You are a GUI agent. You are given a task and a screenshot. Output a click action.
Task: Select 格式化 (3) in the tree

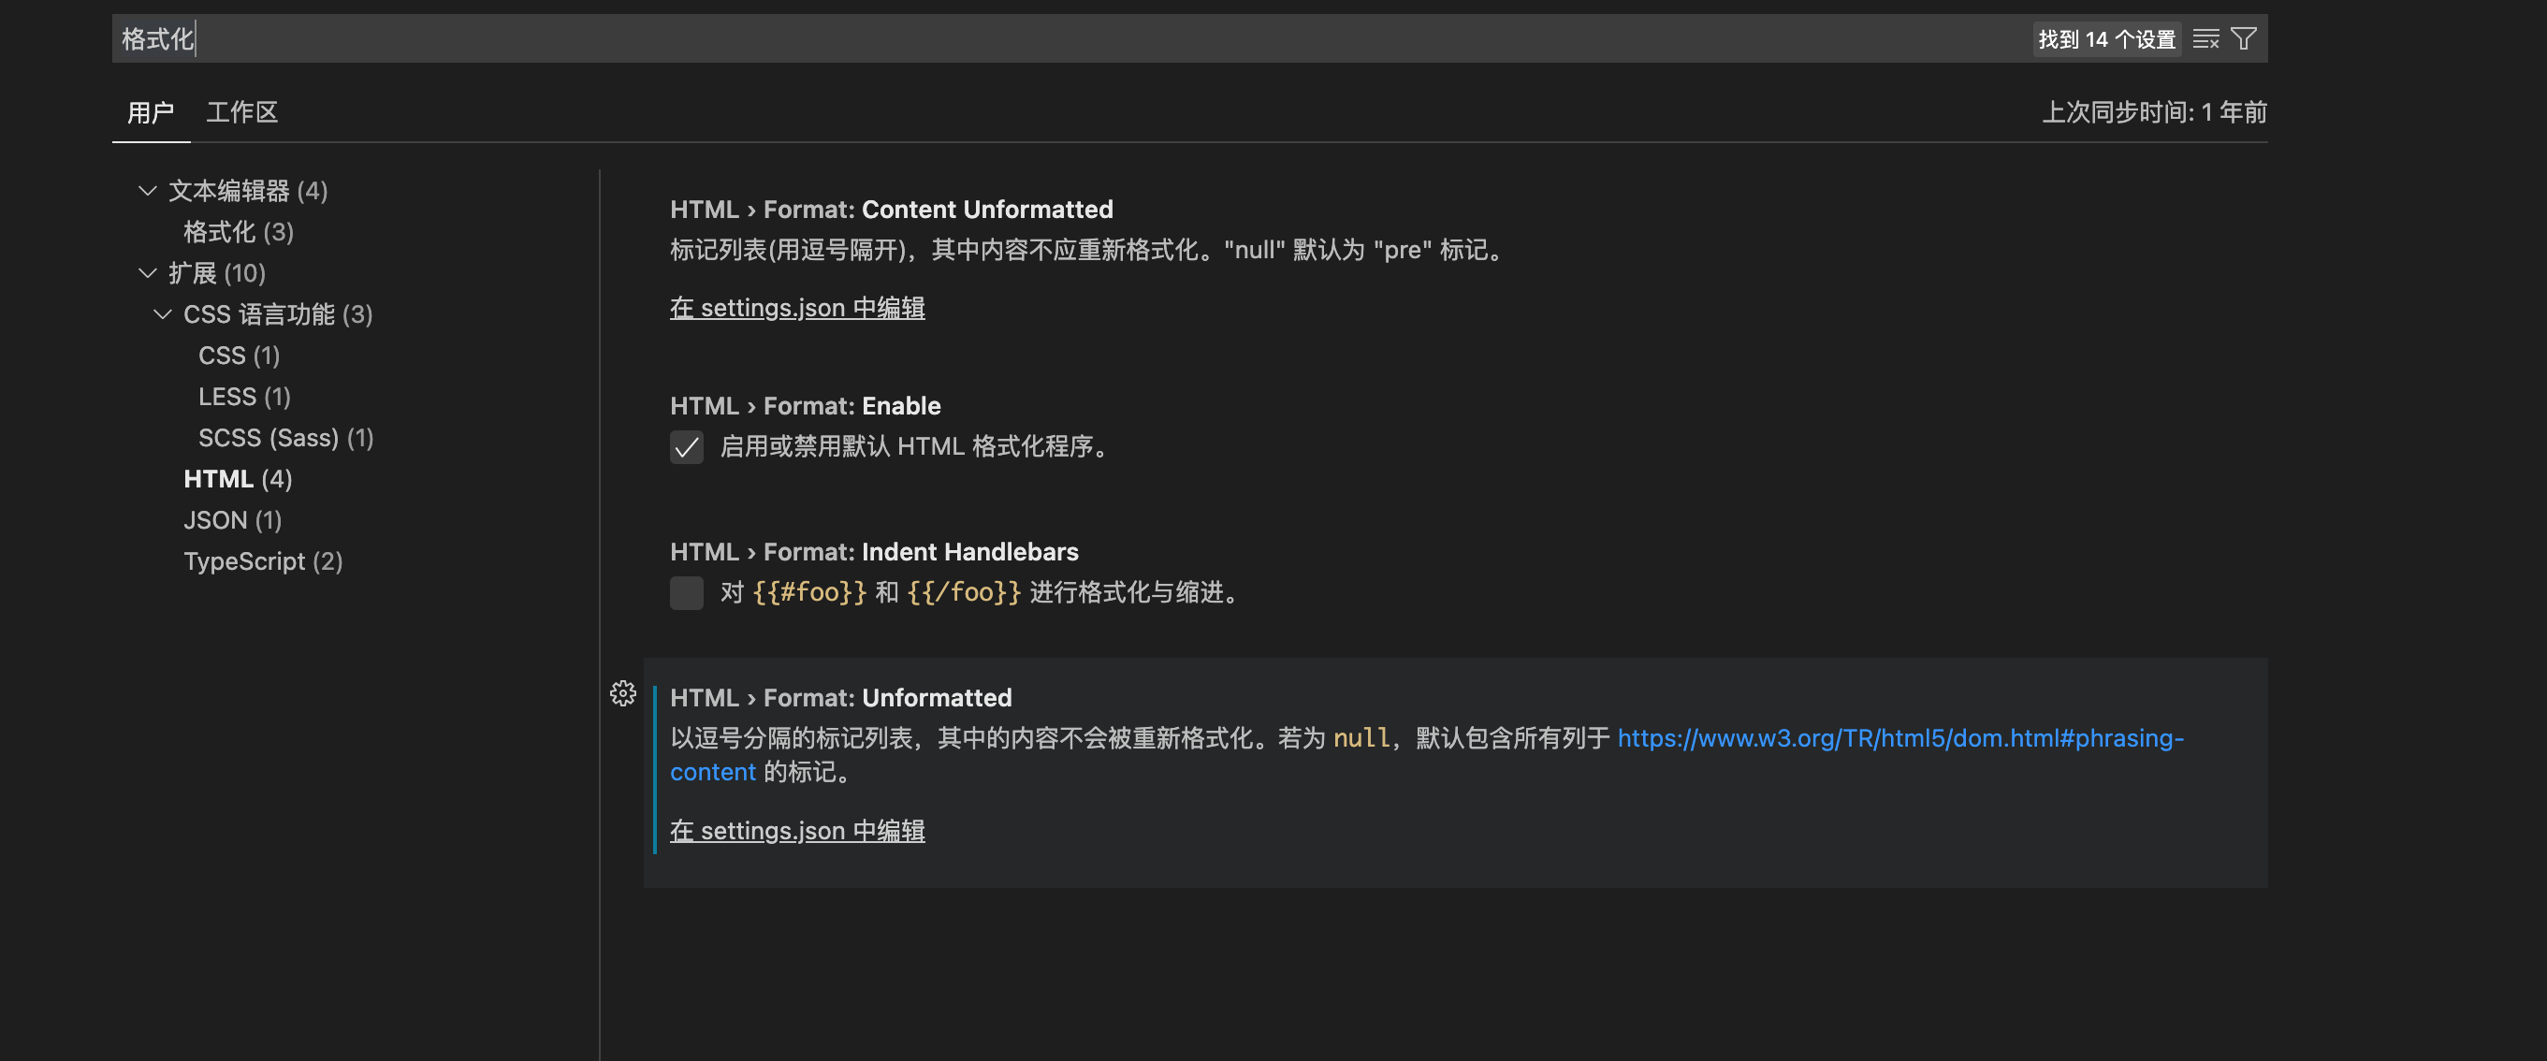[x=239, y=232]
